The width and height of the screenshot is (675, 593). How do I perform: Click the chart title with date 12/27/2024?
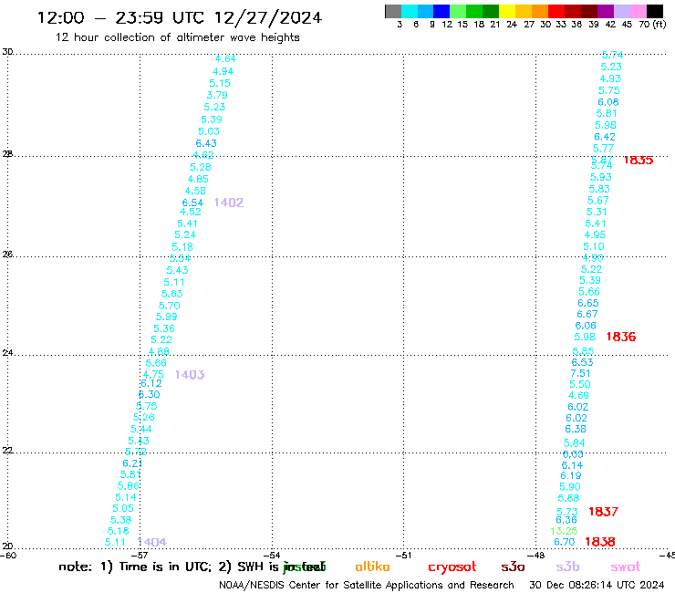pos(180,17)
